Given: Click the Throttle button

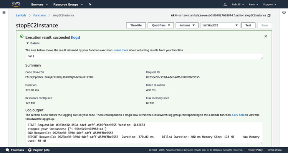Looking at the screenshot, I should [x=136, y=25].
